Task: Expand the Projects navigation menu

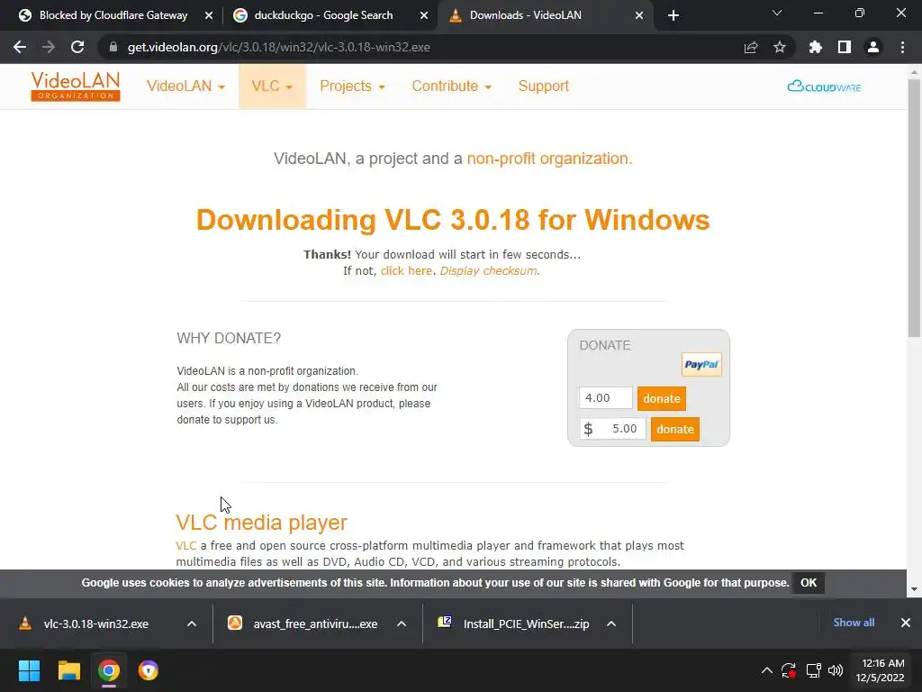Action: (352, 86)
